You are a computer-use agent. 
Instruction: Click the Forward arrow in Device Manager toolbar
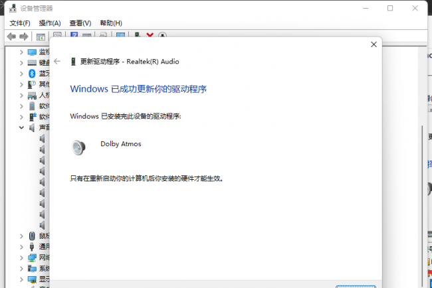24,36
